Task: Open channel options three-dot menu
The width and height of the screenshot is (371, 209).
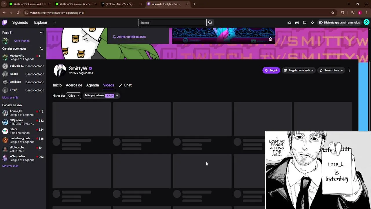Action: 349,70
